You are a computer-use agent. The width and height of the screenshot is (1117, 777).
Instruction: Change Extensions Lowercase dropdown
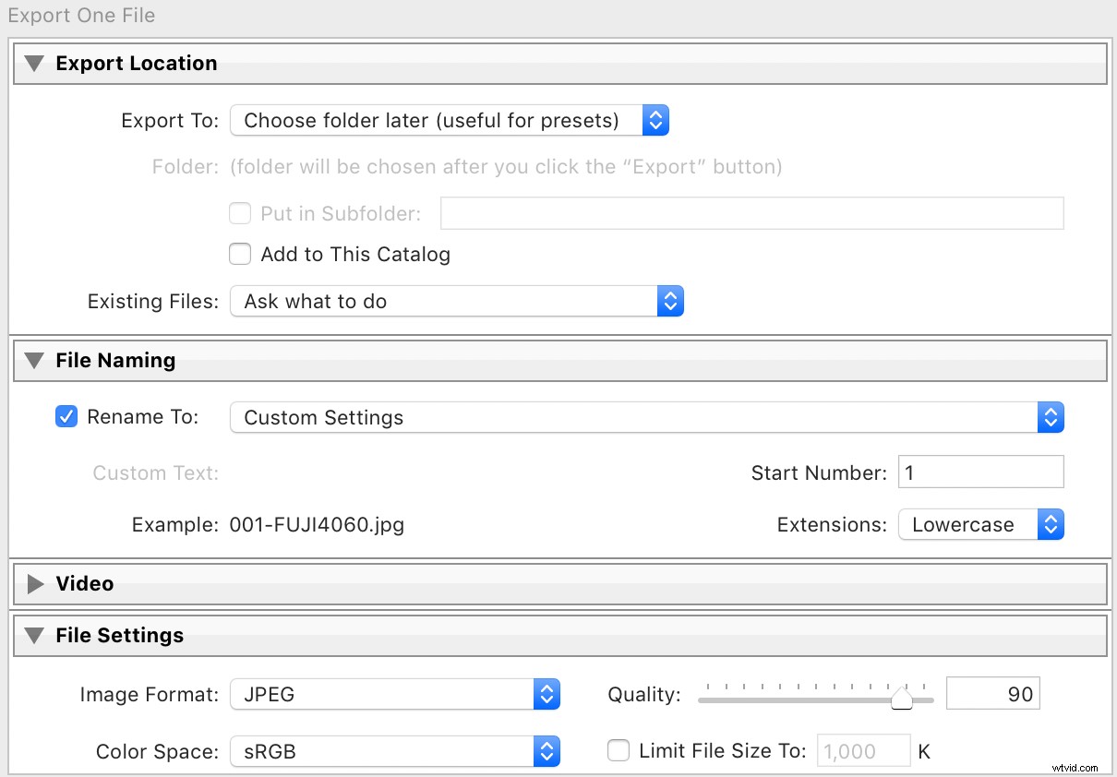point(980,525)
